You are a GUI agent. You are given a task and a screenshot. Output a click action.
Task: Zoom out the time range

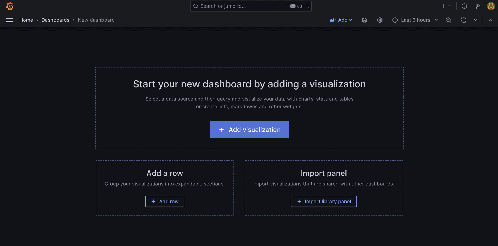[x=448, y=20]
